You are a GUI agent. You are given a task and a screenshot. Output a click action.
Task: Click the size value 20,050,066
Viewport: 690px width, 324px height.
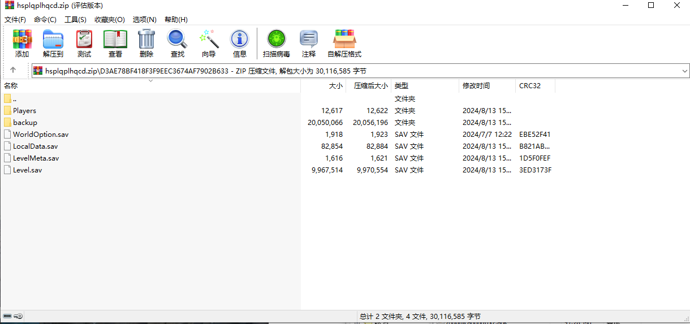325,122
